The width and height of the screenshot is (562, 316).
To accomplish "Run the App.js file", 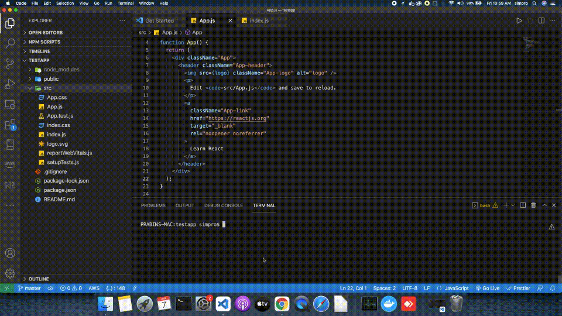I will 519,21.
